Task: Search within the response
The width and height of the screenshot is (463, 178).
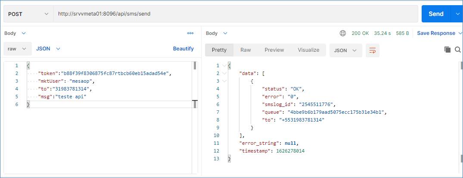Action: 458,50
